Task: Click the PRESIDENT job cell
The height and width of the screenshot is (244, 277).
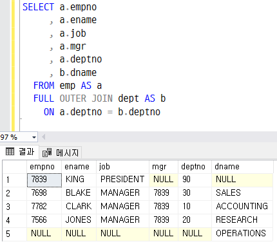Action: coord(123,180)
